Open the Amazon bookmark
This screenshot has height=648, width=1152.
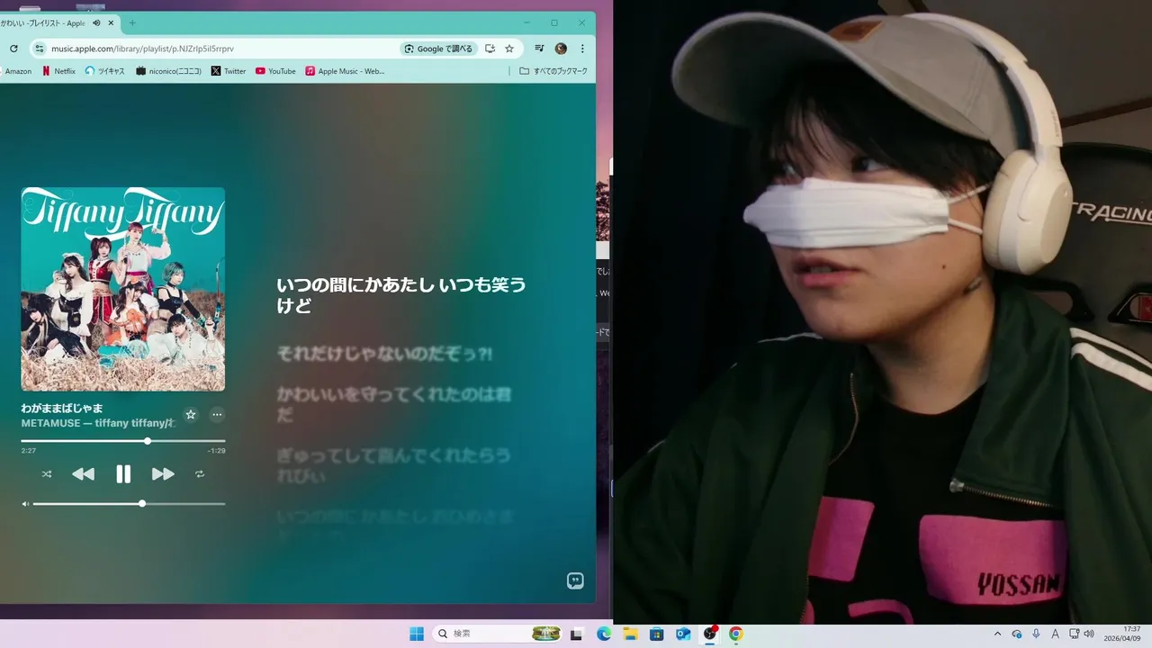pos(16,71)
